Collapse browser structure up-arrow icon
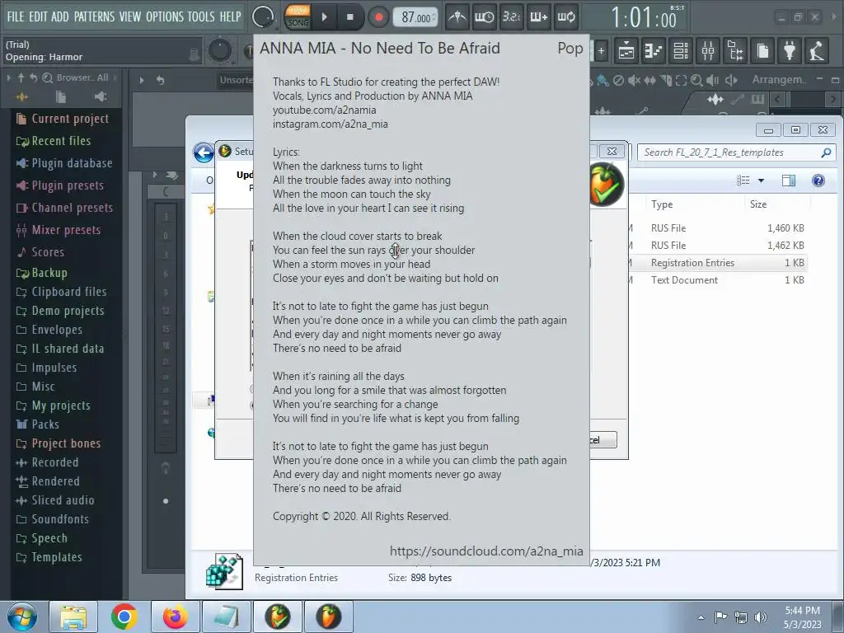This screenshot has width=844, height=633. (x=21, y=78)
